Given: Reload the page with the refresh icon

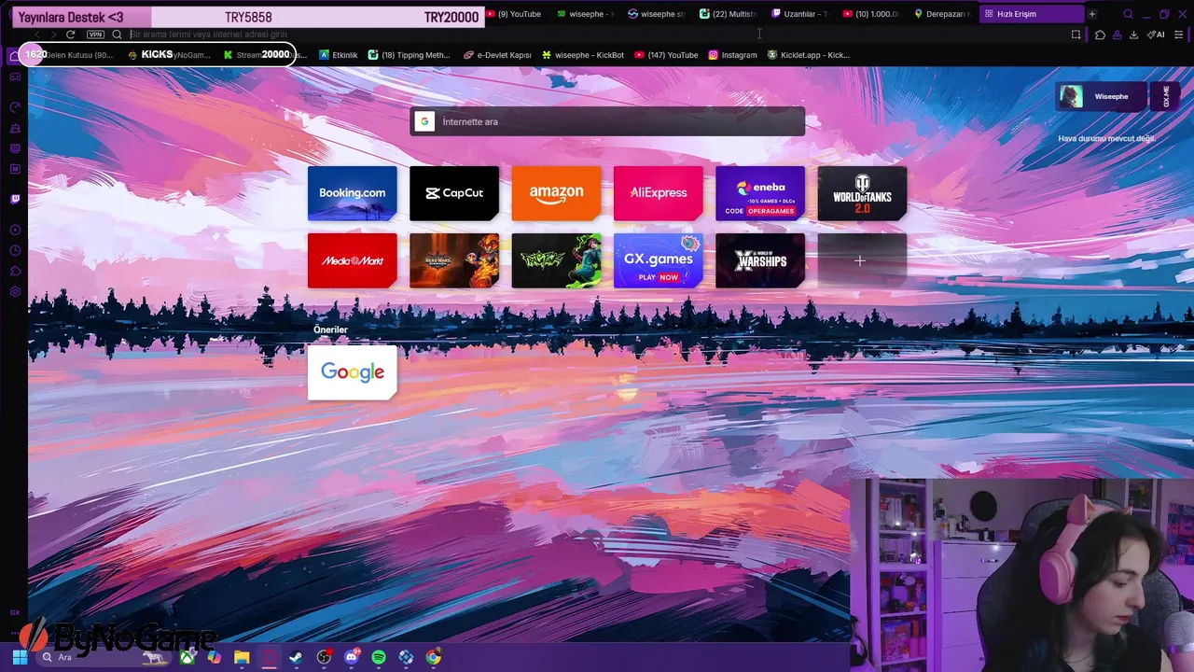Looking at the screenshot, I should pos(70,35).
